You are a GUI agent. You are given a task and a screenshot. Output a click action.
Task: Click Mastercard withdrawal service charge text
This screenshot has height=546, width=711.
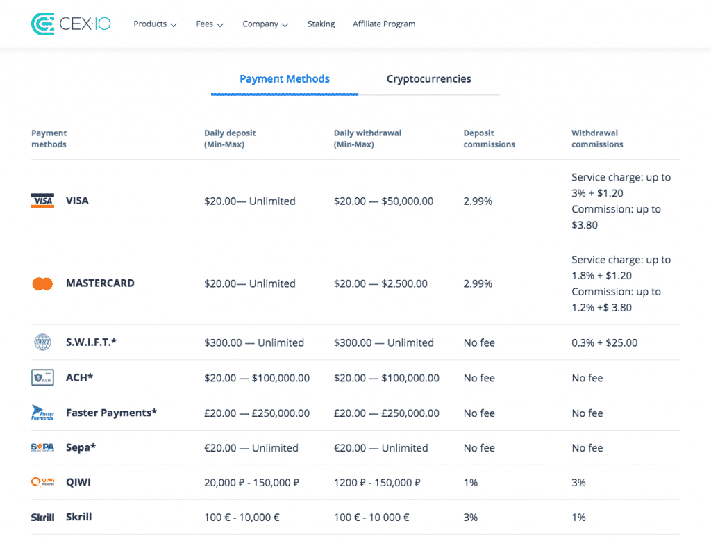(621, 267)
